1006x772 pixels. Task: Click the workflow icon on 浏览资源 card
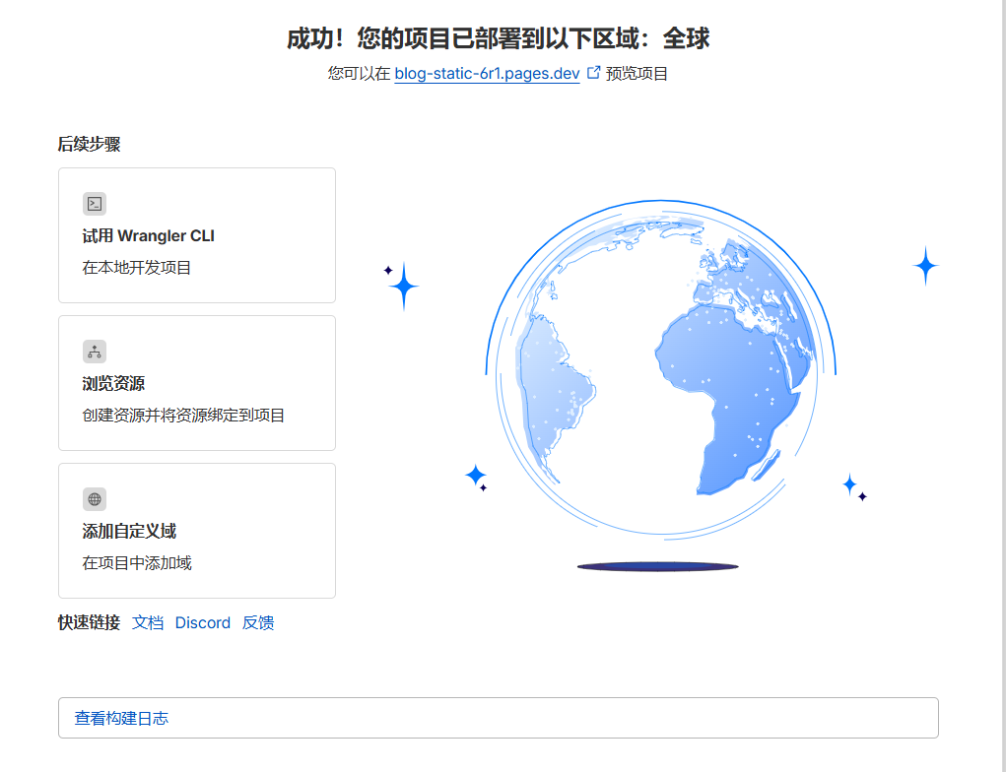click(94, 352)
